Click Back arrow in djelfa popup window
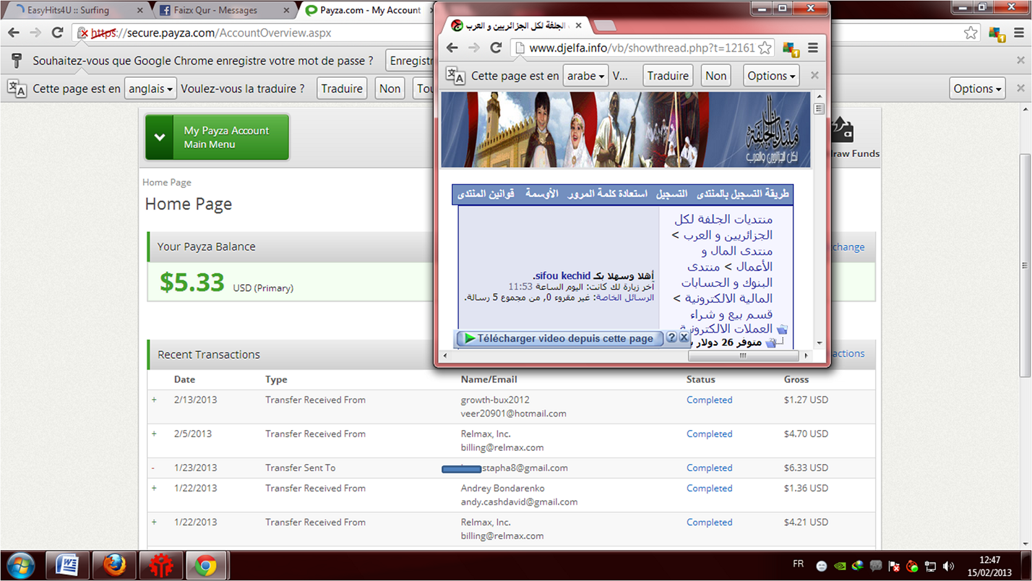This screenshot has width=1032, height=581. 452,47
